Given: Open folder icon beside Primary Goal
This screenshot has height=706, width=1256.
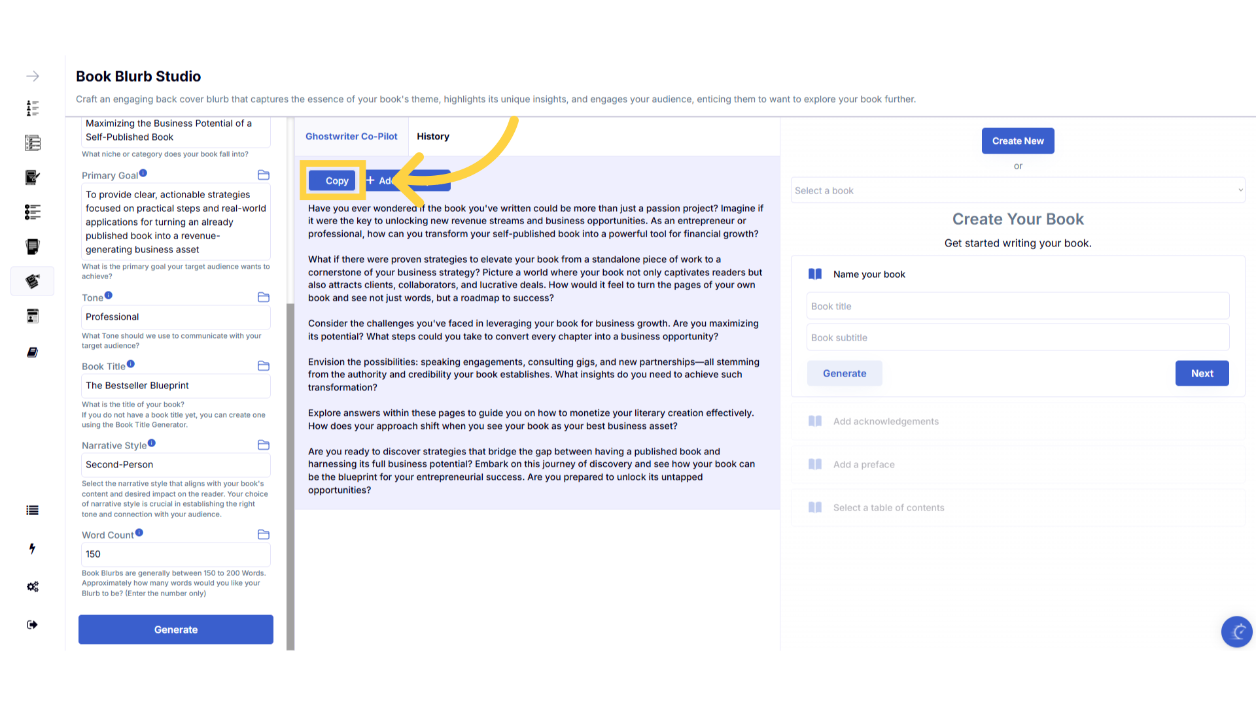Looking at the screenshot, I should point(264,175).
